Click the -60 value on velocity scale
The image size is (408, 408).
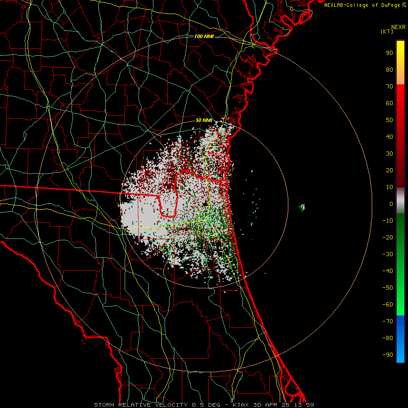coord(388,305)
